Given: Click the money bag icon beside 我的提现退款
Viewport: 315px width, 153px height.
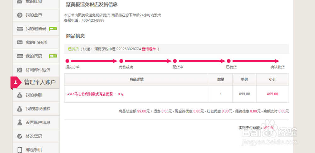Looking at the screenshot, I should tap(20, 109).
